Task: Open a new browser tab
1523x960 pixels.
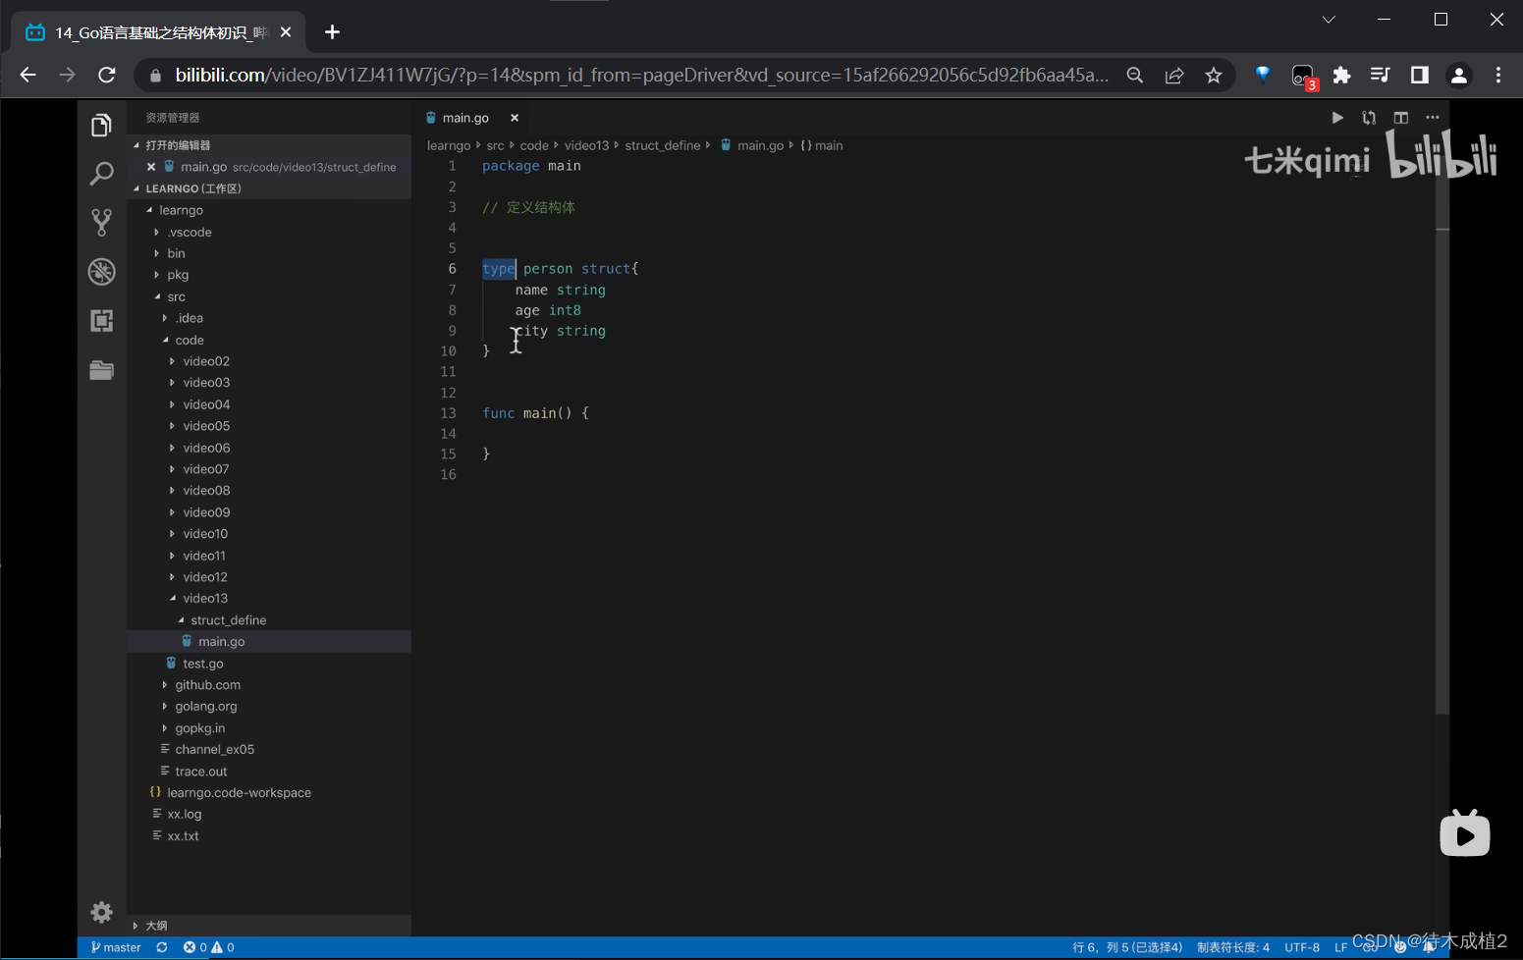Action: click(332, 32)
